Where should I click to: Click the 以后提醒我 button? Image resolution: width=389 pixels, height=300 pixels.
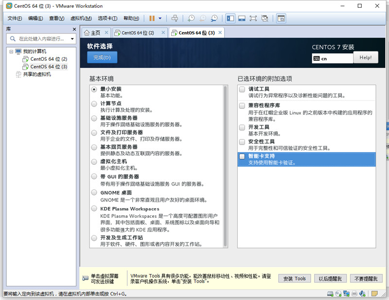point(330,279)
